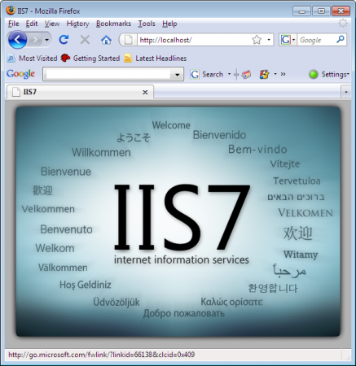Minimize the Firefox window
The height and width of the screenshot is (366, 356).
pos(301,11)
